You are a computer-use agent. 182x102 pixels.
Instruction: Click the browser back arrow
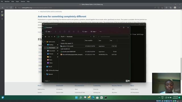(x=3, y=8)
